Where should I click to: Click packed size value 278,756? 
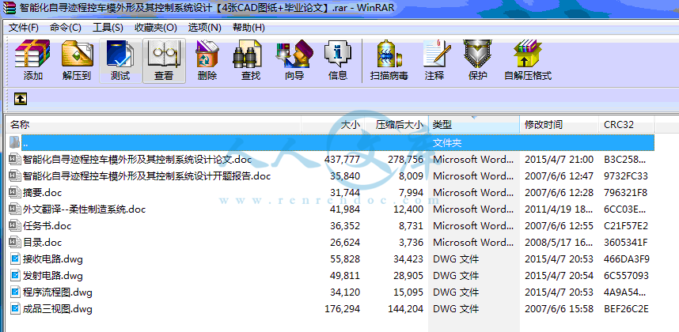click(406, 160)
